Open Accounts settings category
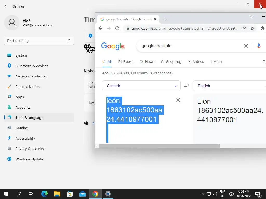266x199 pixels. (x=39, y=107)
